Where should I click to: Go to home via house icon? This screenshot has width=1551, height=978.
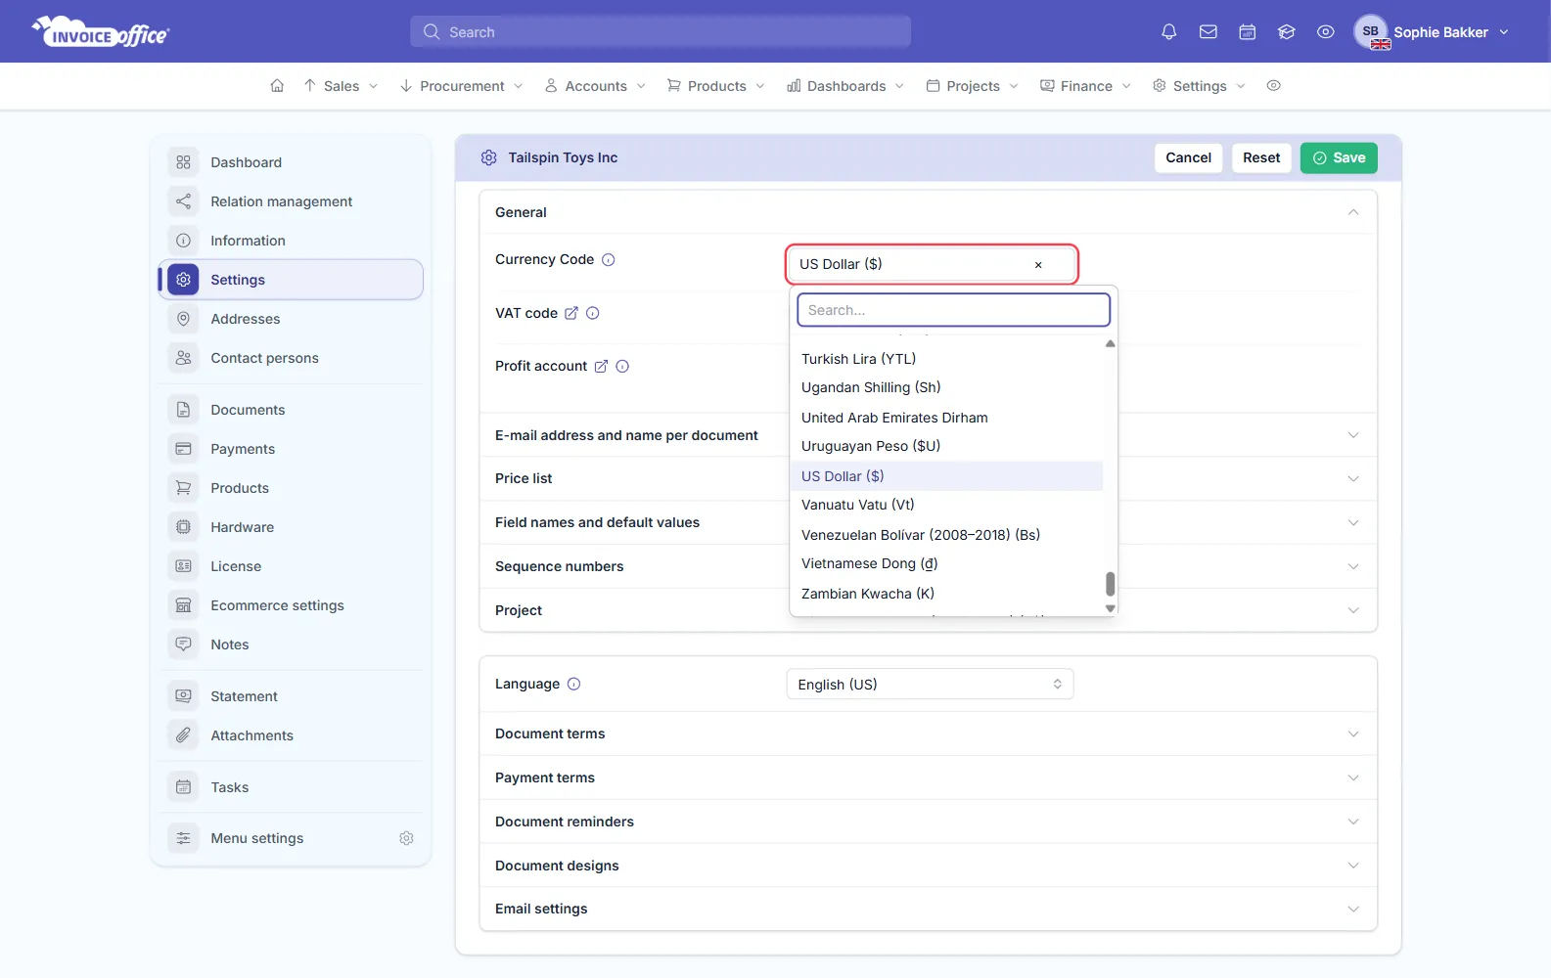[x=277, y=86]
